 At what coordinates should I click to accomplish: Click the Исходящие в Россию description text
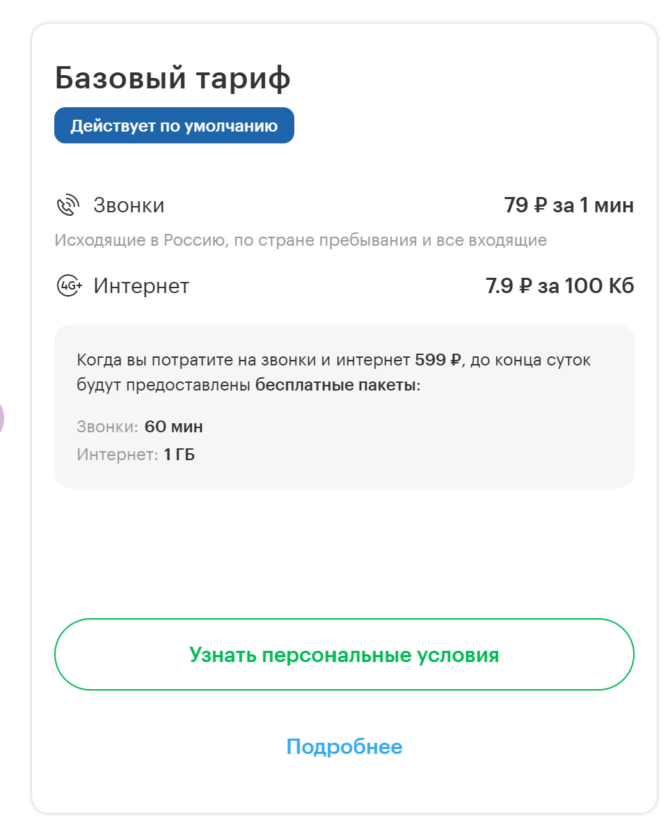pyautogui.click(x=301, y=241)
